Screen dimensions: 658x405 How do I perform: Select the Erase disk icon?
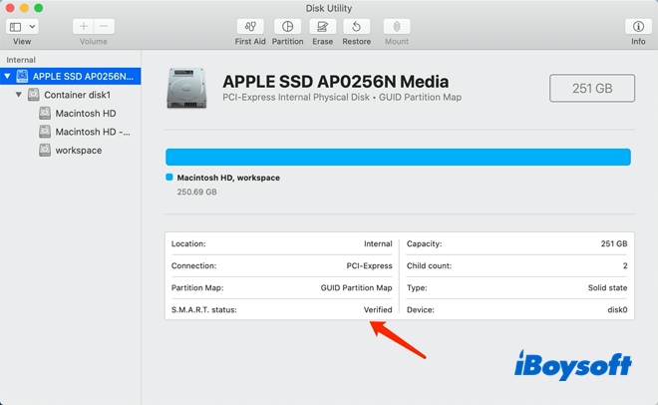(x=322, y=27)
